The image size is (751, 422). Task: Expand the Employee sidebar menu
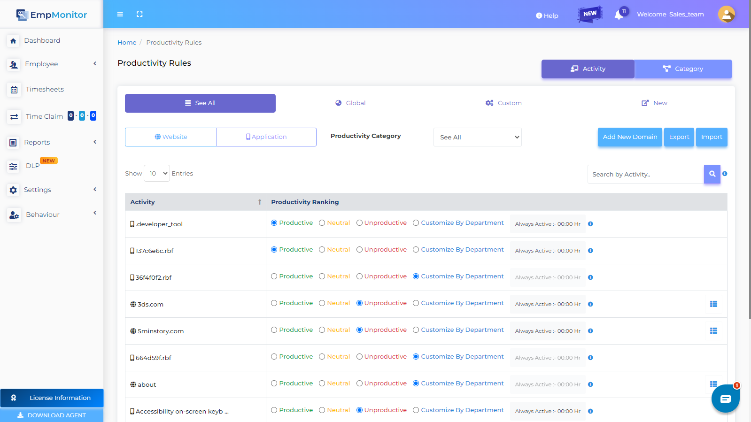pyautogui.click(x=52, y=64)
